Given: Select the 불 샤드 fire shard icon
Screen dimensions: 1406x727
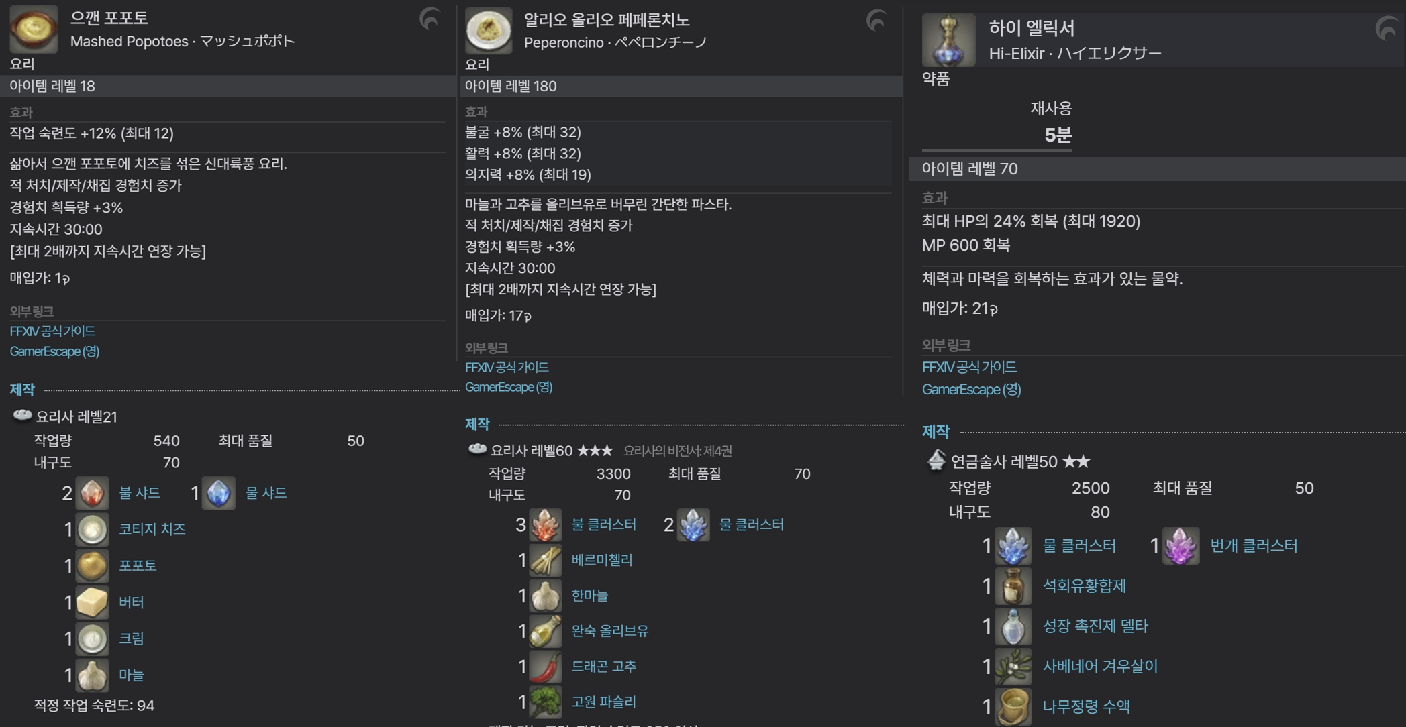Looking at the screenshot, I should pos(92,493).
